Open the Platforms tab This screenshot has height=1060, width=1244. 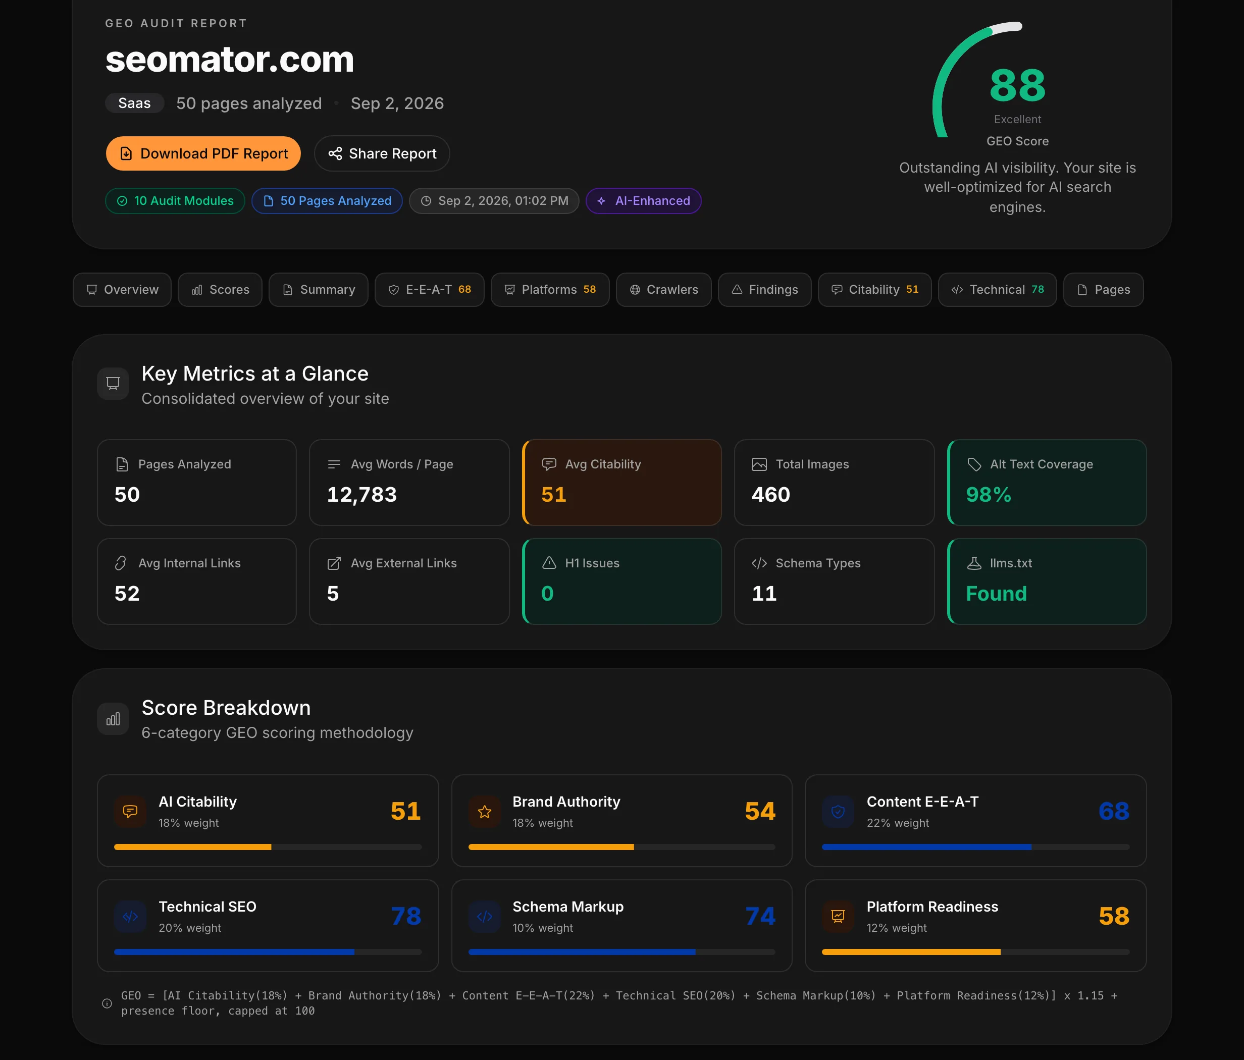550,290
